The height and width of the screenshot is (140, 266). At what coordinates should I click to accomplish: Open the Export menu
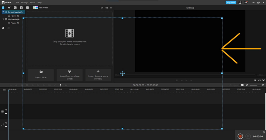pos(33,3)
